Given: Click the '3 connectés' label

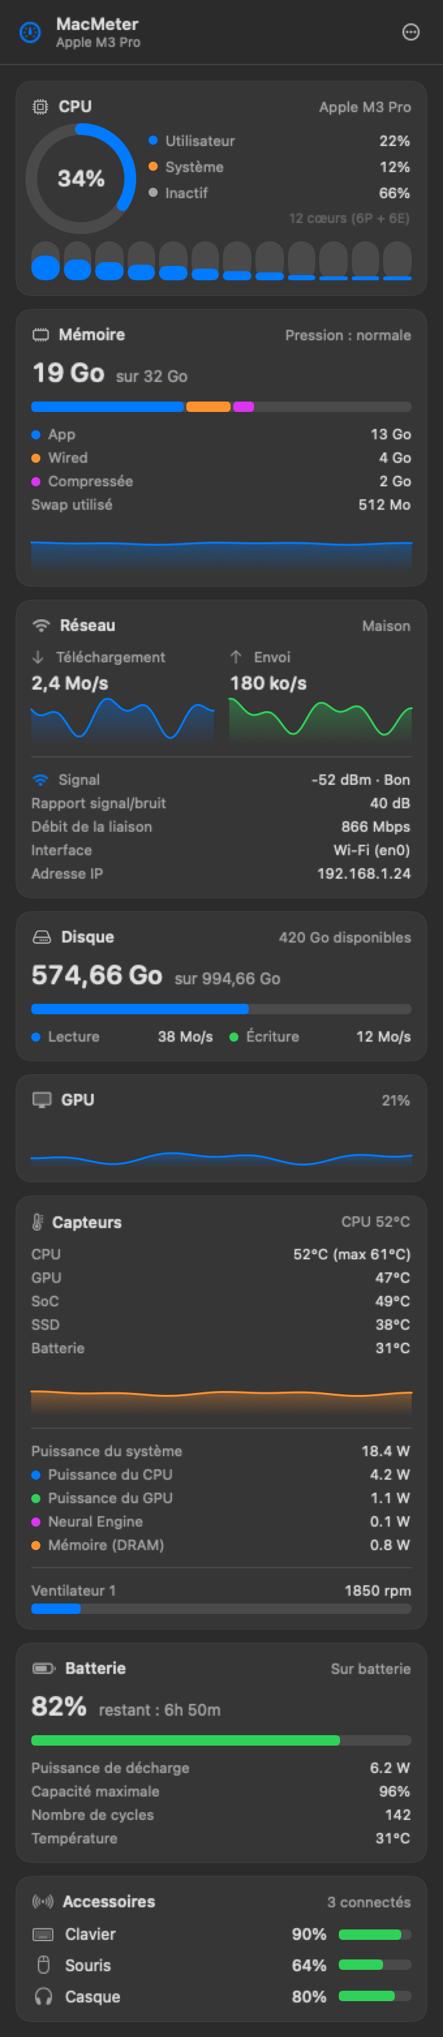Looking at the screenshot, I should (369, 1902).
